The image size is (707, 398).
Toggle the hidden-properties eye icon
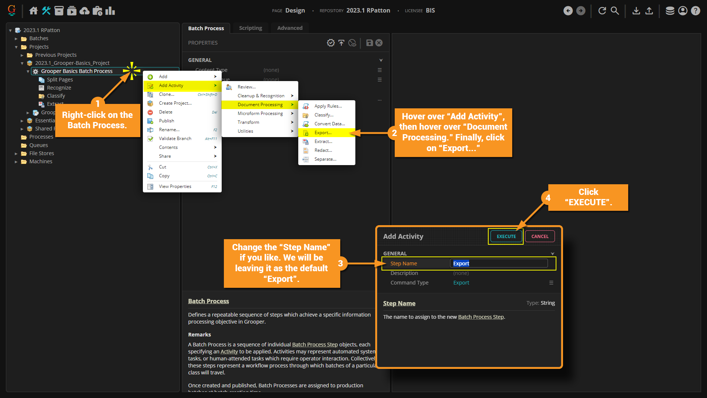click(x=352, y=43)
